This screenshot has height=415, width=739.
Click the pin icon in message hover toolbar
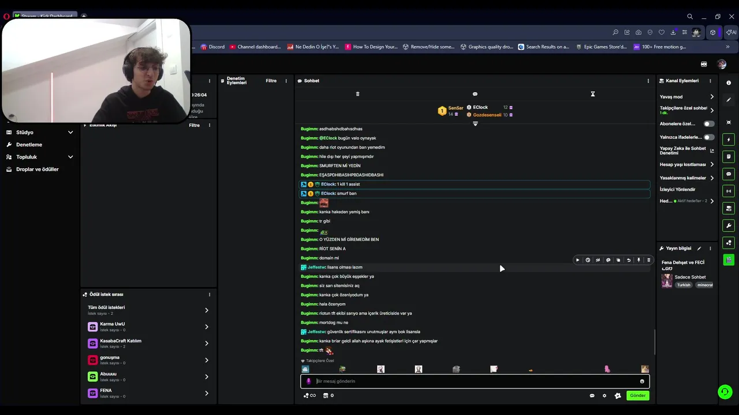tap(639, 260)
